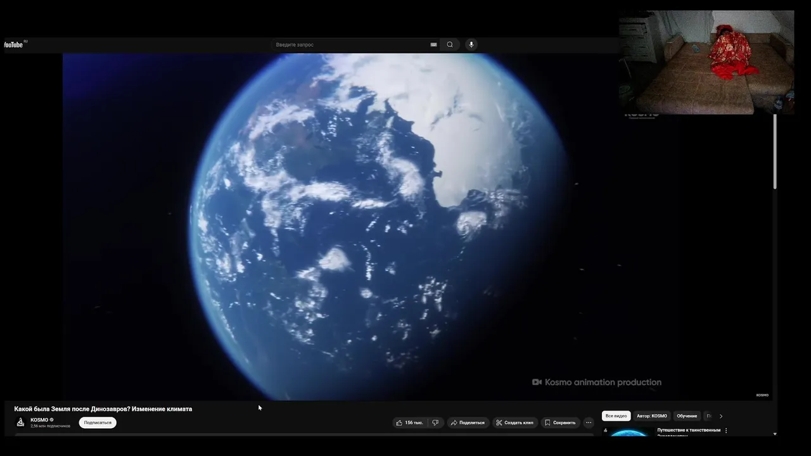Viewport: 811px width, 456px height.
Task: Select the 'Обучение' filter chip
Action: click(x=687, y=416)
